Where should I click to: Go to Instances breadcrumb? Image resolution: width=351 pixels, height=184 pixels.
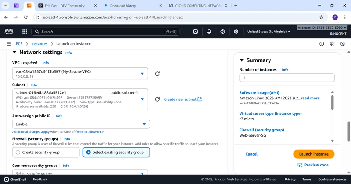point(39,44)
